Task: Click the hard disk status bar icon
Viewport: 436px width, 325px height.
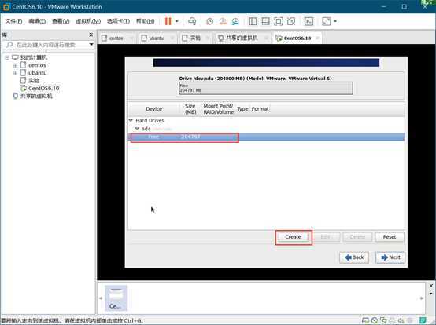Action: pyautogui.click(x=365, y=320)
